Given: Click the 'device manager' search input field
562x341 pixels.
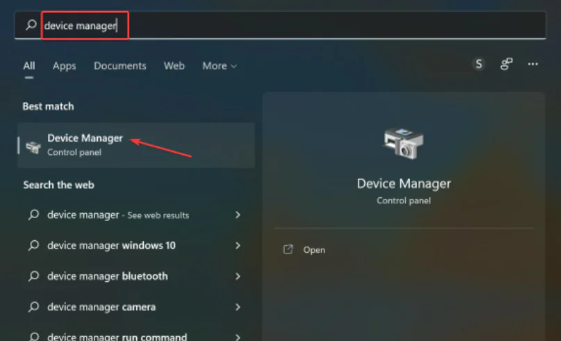Looking at the screenshot, I should click(279, 25).
